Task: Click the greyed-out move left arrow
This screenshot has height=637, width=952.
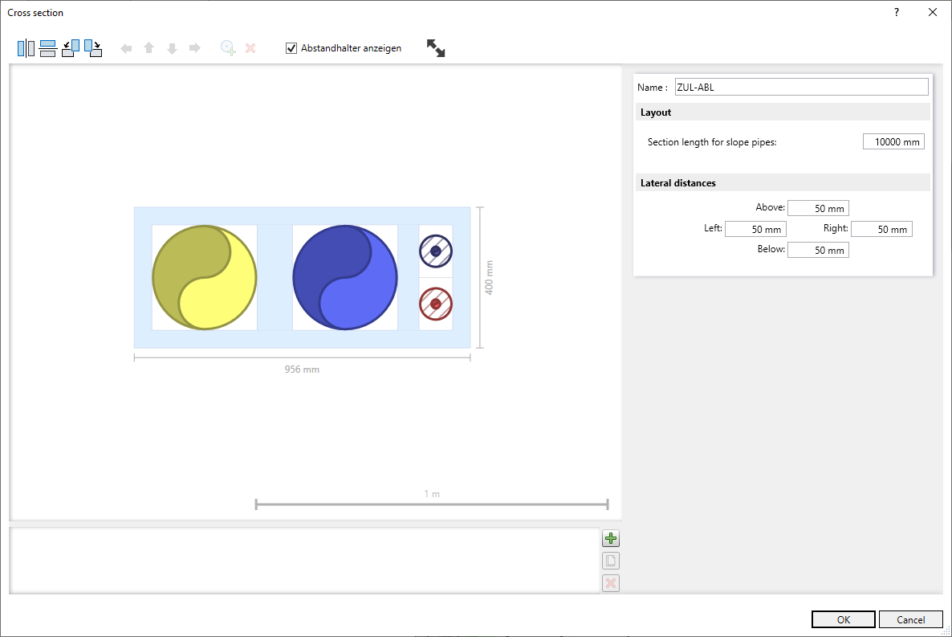Action: [x=126, y=48]
